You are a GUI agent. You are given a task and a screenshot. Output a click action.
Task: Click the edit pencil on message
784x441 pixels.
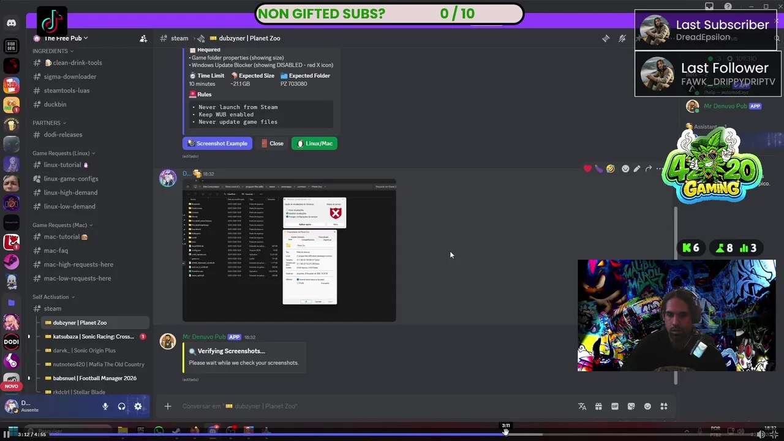pos(637,168)
